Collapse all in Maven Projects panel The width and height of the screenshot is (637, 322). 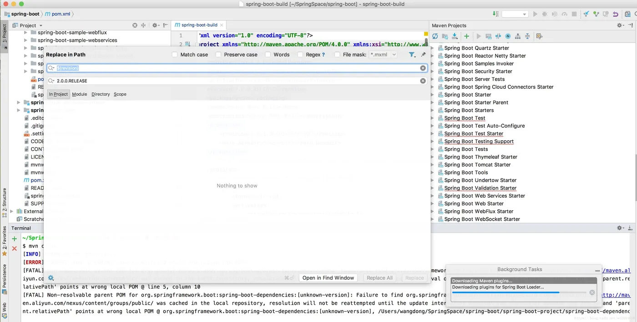(x=527, y=36)
